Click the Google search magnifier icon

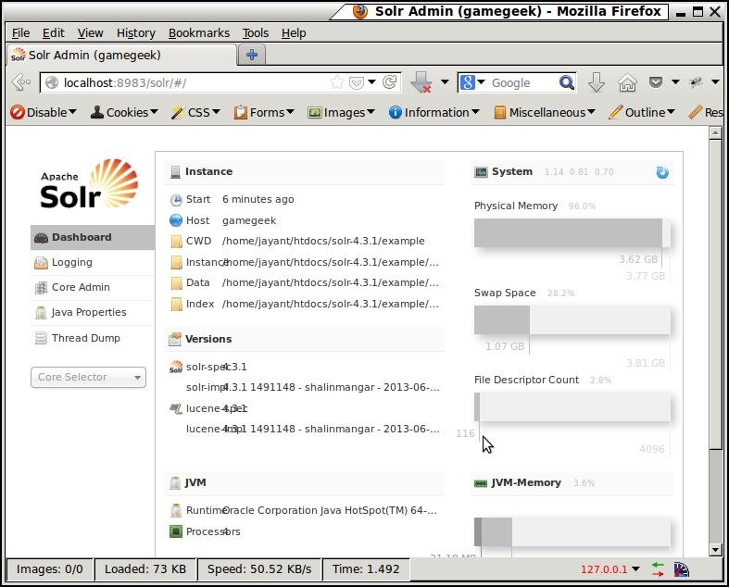point(566,82)
